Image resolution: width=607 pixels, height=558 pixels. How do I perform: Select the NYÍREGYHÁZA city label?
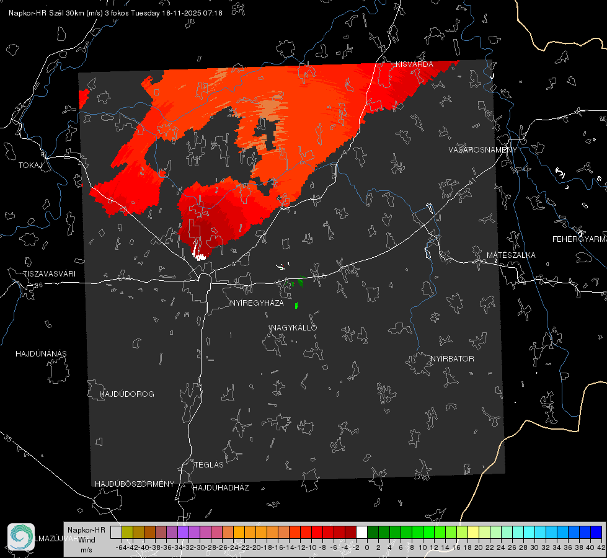(x=257, y=303)
